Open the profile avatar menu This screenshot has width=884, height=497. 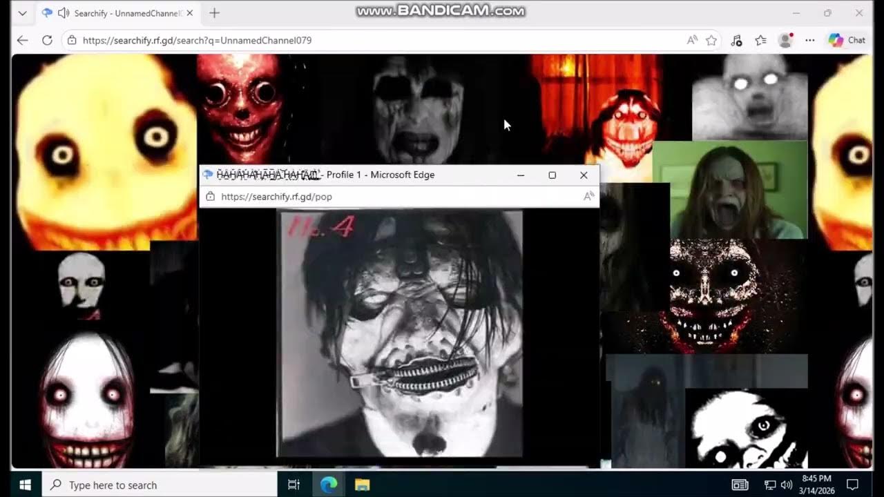coord(785,40)
